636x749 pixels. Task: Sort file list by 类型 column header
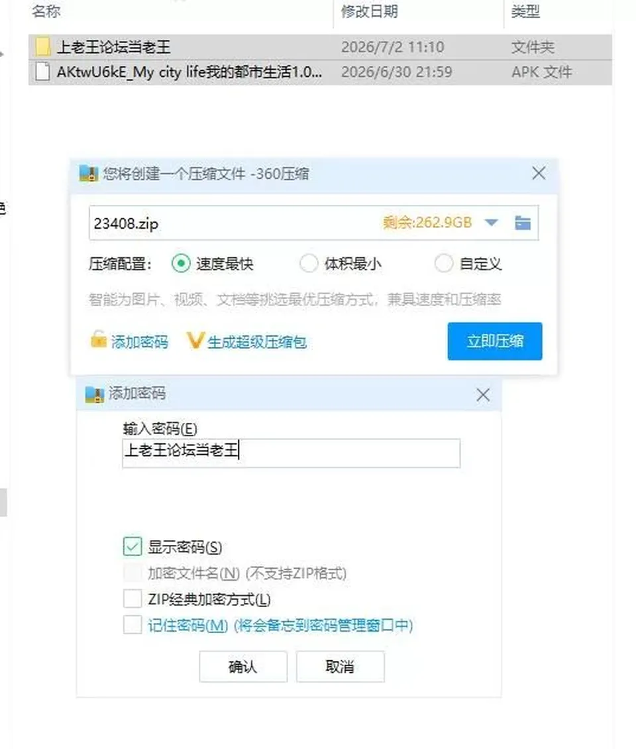pyautogui.click(x=525, y=11)
